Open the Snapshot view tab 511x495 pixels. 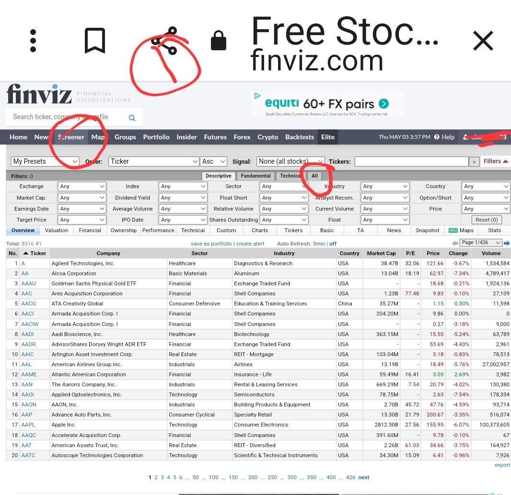427,230
